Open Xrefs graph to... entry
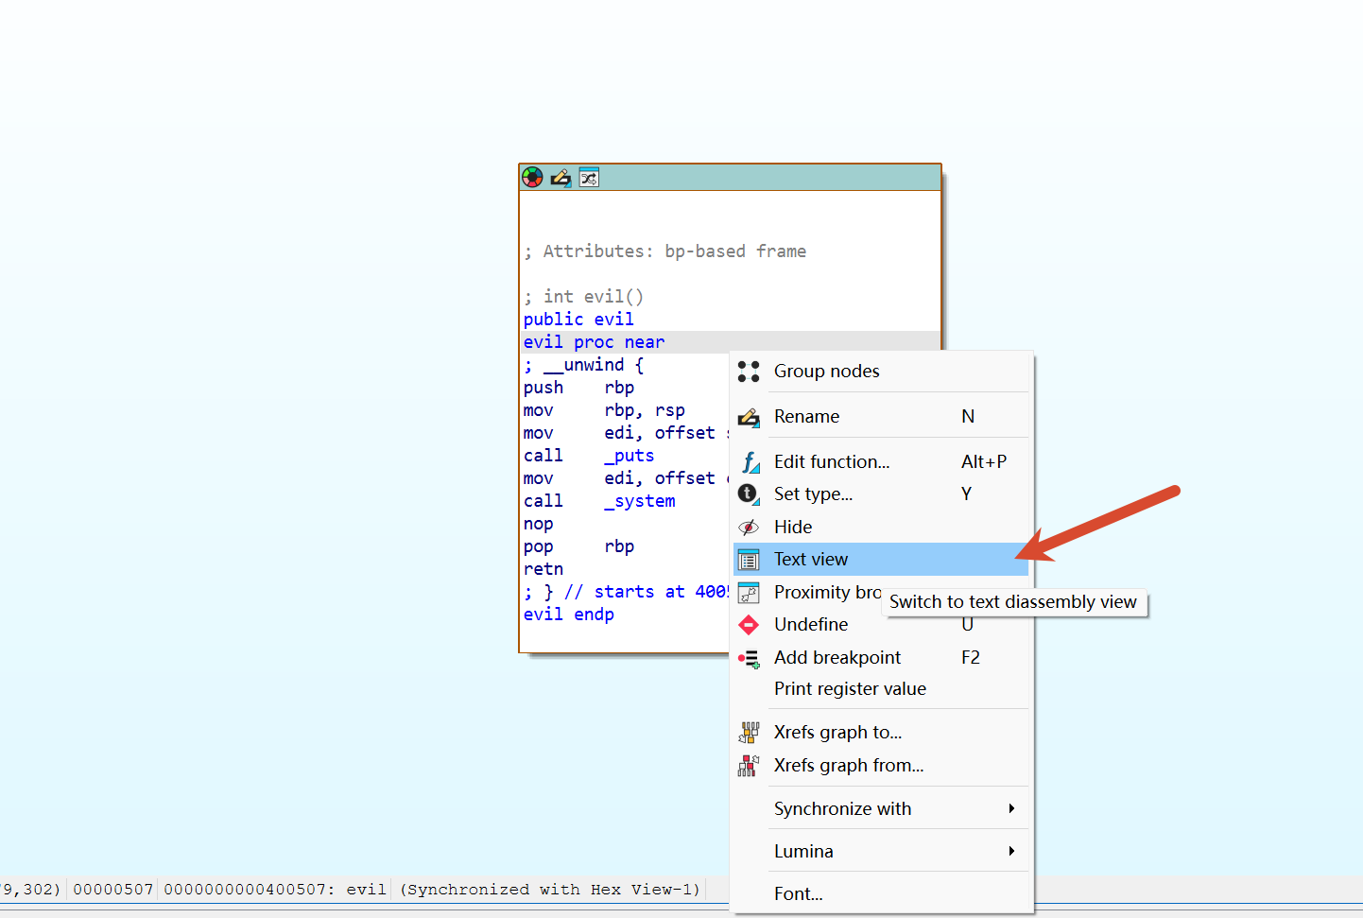 pyautogui.click(x=881, y=733)
